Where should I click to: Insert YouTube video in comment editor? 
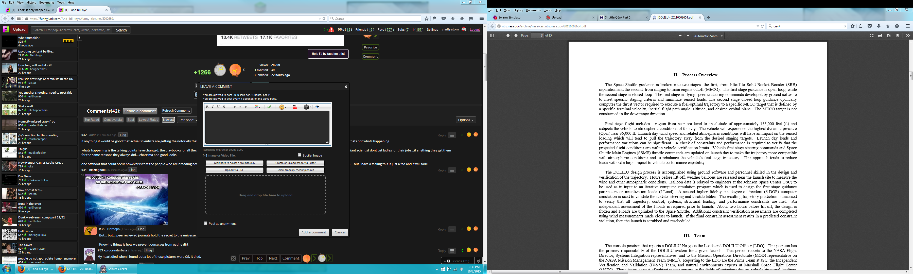[294, 107]
